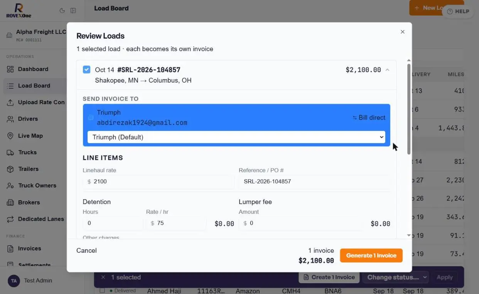479x294 pixels.
Task: Click the Drivers people icon
Action: click(x=10, y=119)
